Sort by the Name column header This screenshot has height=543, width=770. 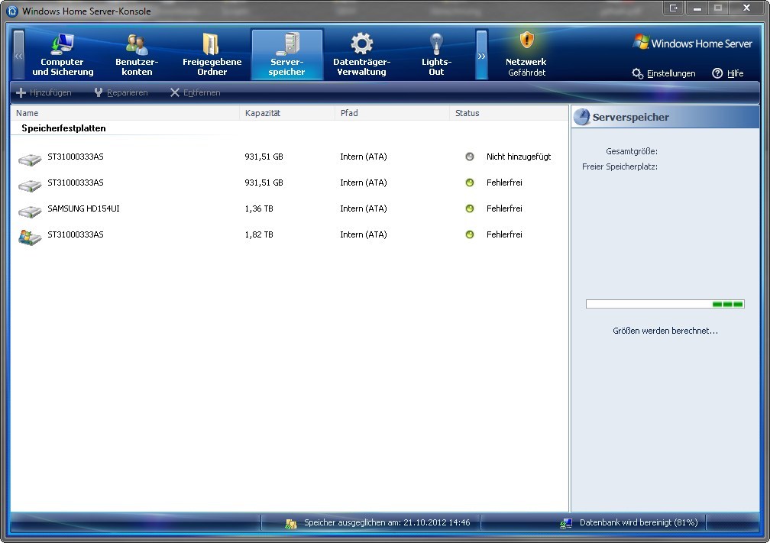pos(125,113)
